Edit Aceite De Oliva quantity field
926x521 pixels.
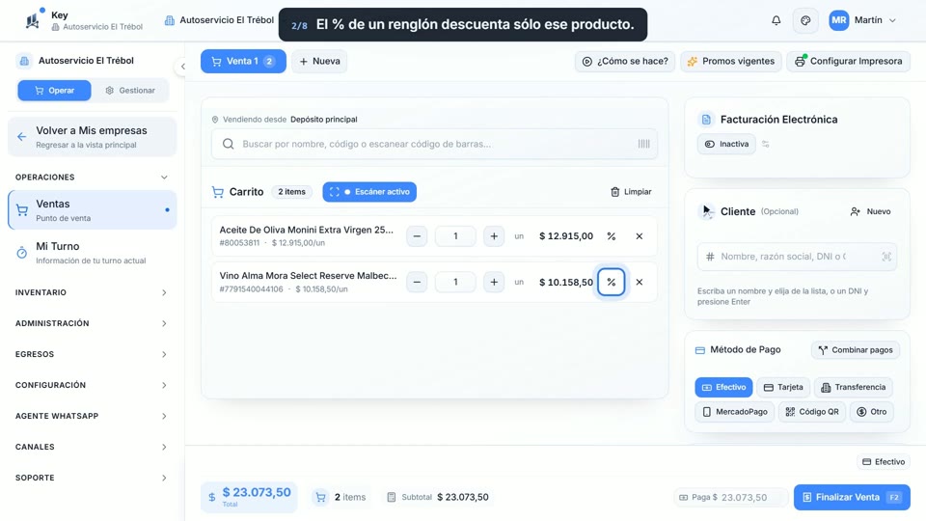coord(455,236)
